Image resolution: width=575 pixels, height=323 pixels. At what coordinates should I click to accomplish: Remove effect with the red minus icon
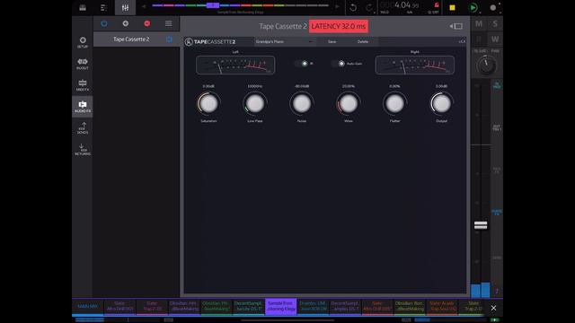[x=147, y=23]
